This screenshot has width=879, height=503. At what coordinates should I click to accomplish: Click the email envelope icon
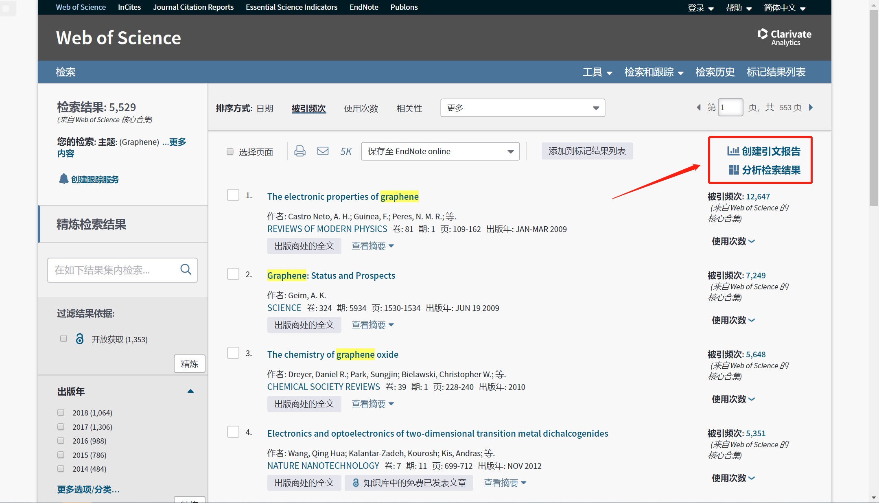click(323, 151)
